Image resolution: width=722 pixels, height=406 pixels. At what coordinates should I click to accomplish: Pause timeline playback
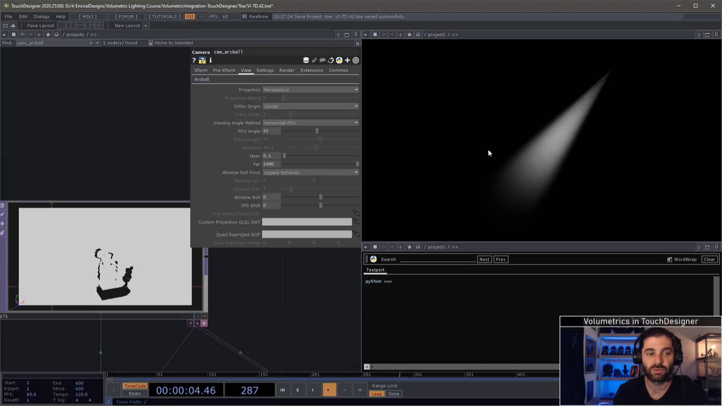tap(298, 390)
